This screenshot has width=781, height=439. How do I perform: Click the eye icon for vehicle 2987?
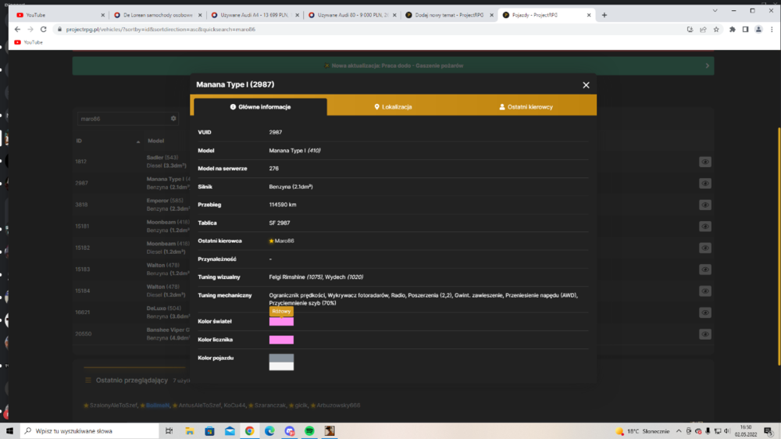[704, 184]
